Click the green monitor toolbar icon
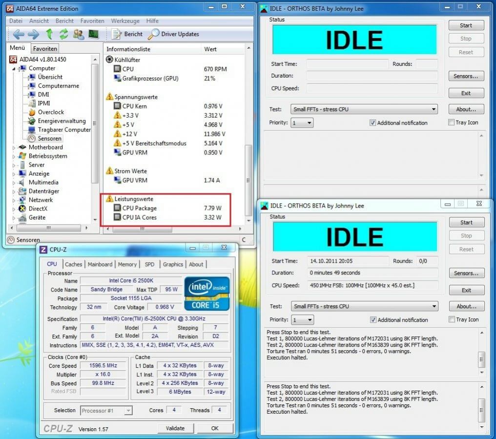The width and height of the screenshot is (496, 439). click(93, 34)
